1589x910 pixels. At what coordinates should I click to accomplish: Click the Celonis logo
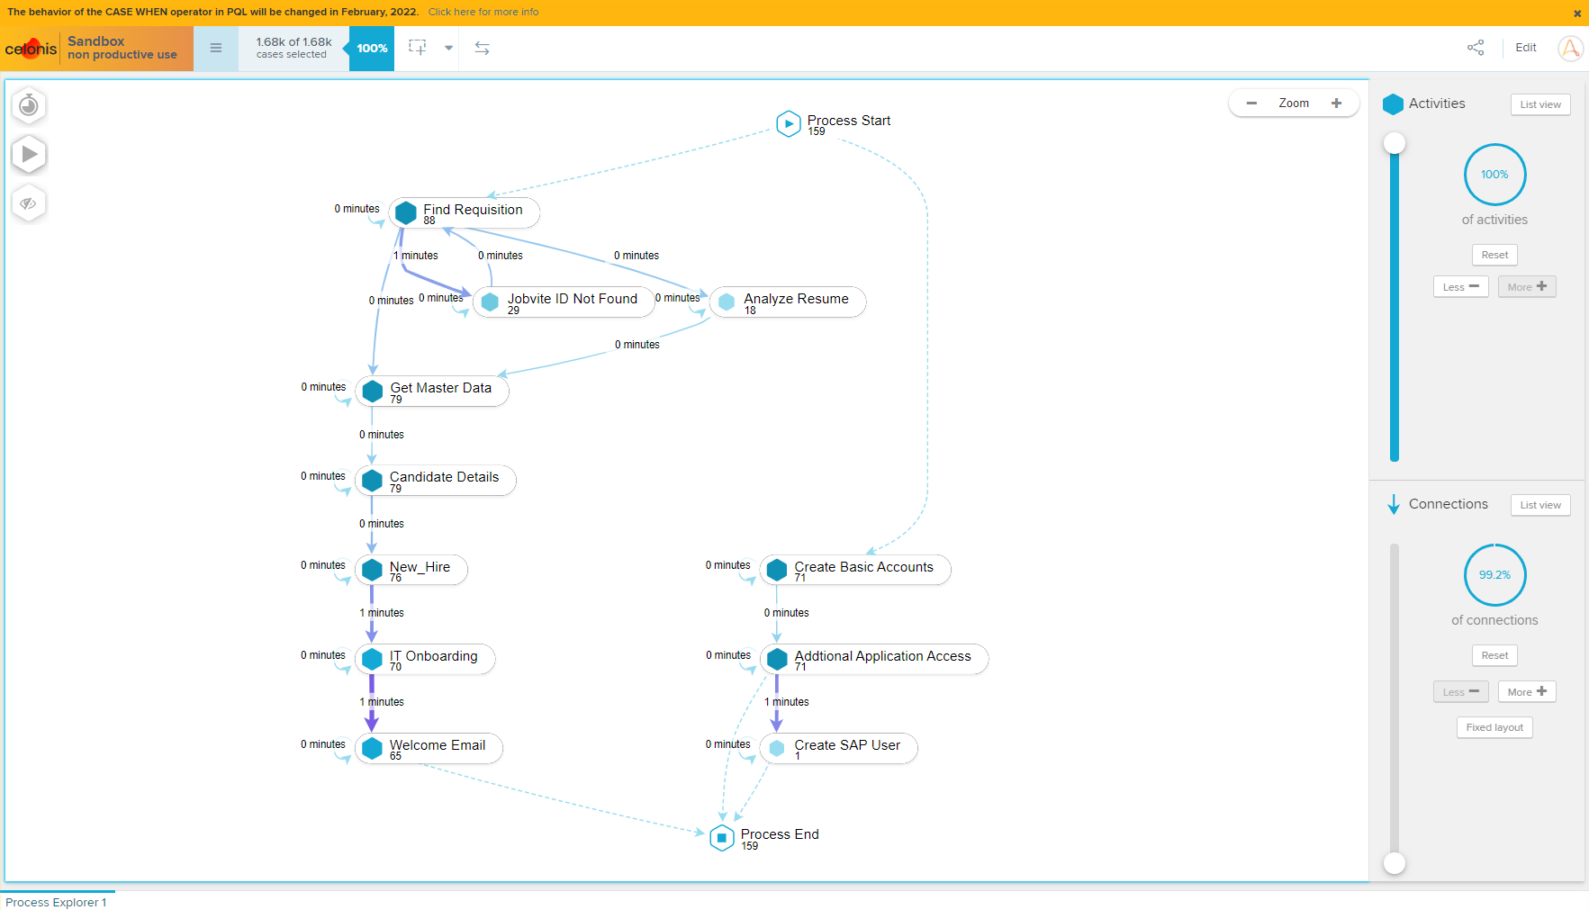point(31,49)
